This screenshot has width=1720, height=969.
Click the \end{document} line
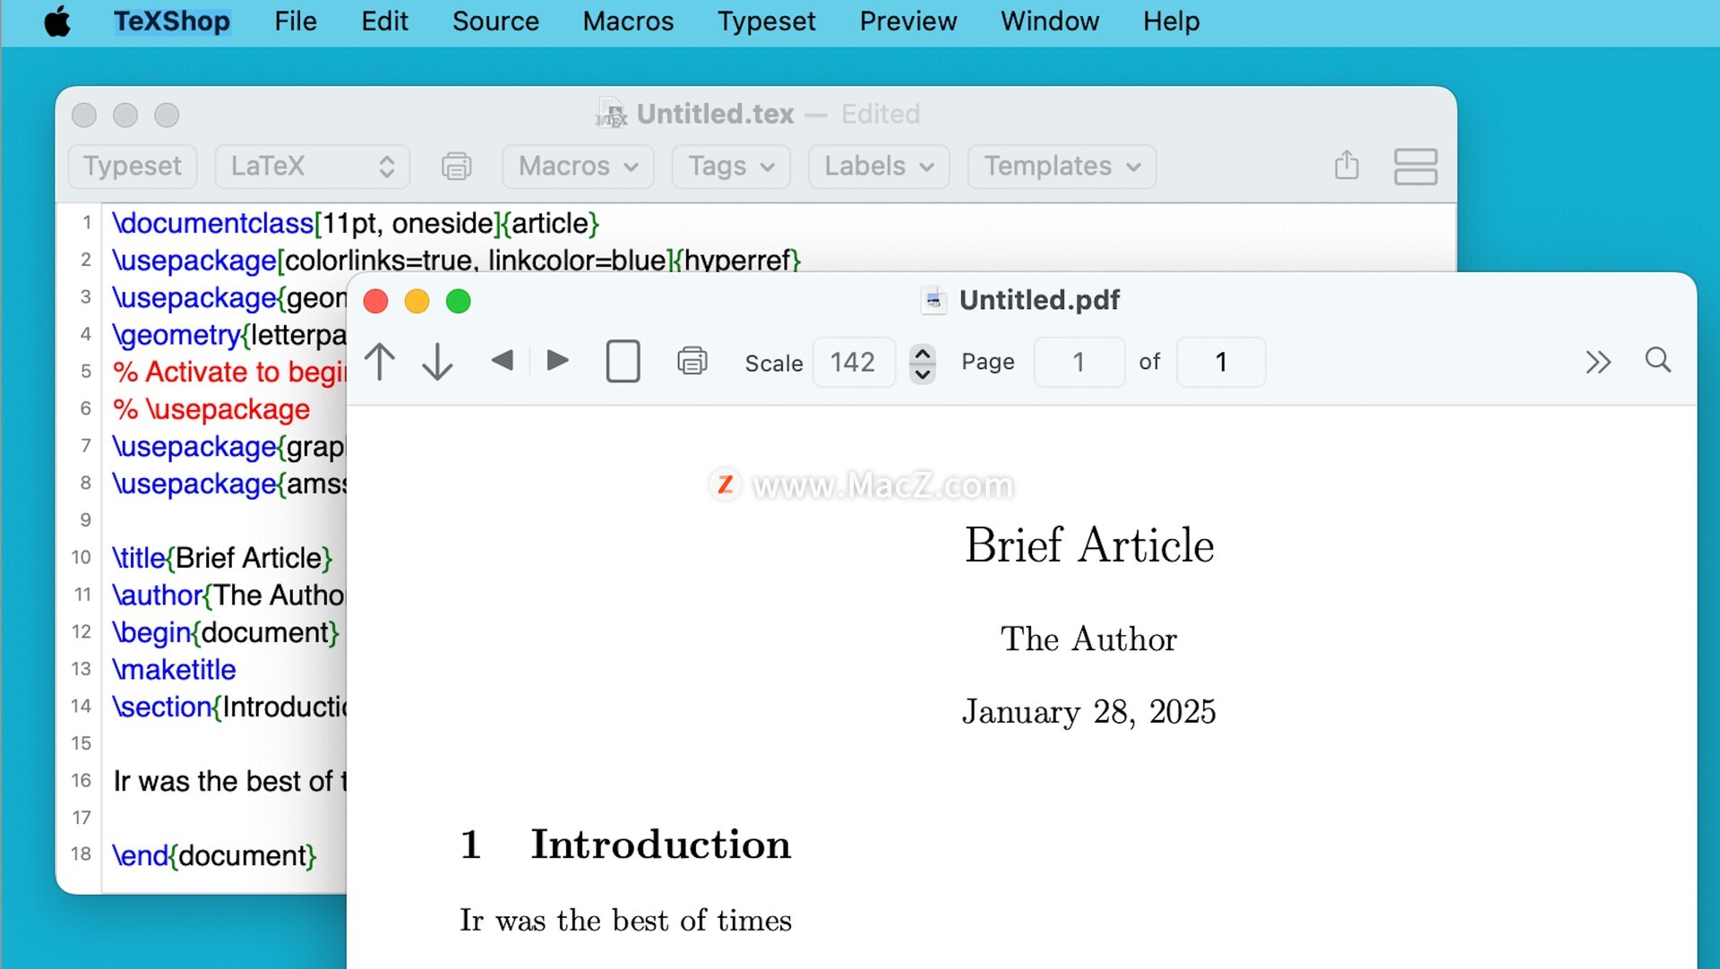coord(214,855)
